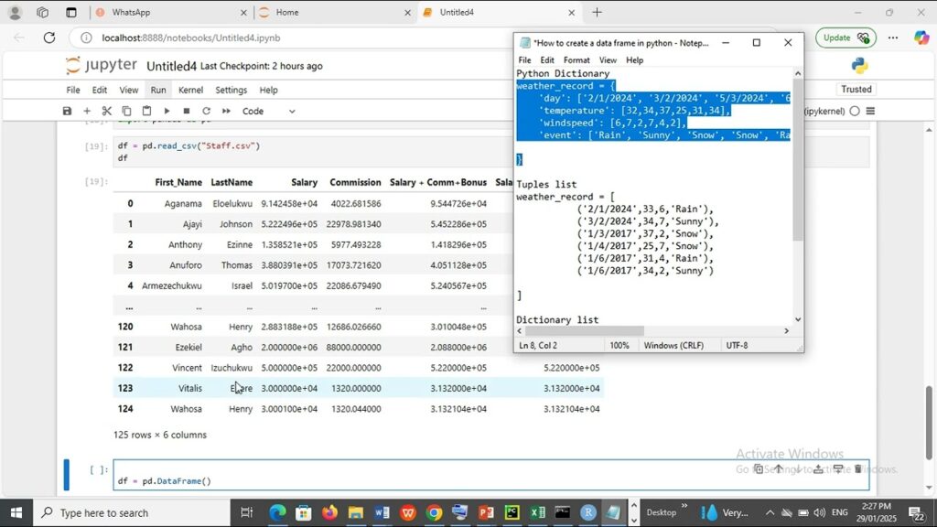Interrupt the kernel with the stop icon
Image resolution: width=937 pixels, height=527 pixels.
pyautogui.click(x=187, y=111)
